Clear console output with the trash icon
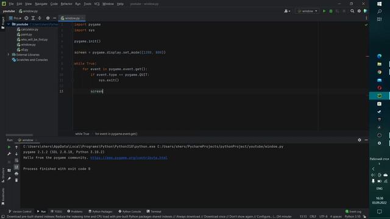Viewport: 390px width, 219px height. pos(16,180)
